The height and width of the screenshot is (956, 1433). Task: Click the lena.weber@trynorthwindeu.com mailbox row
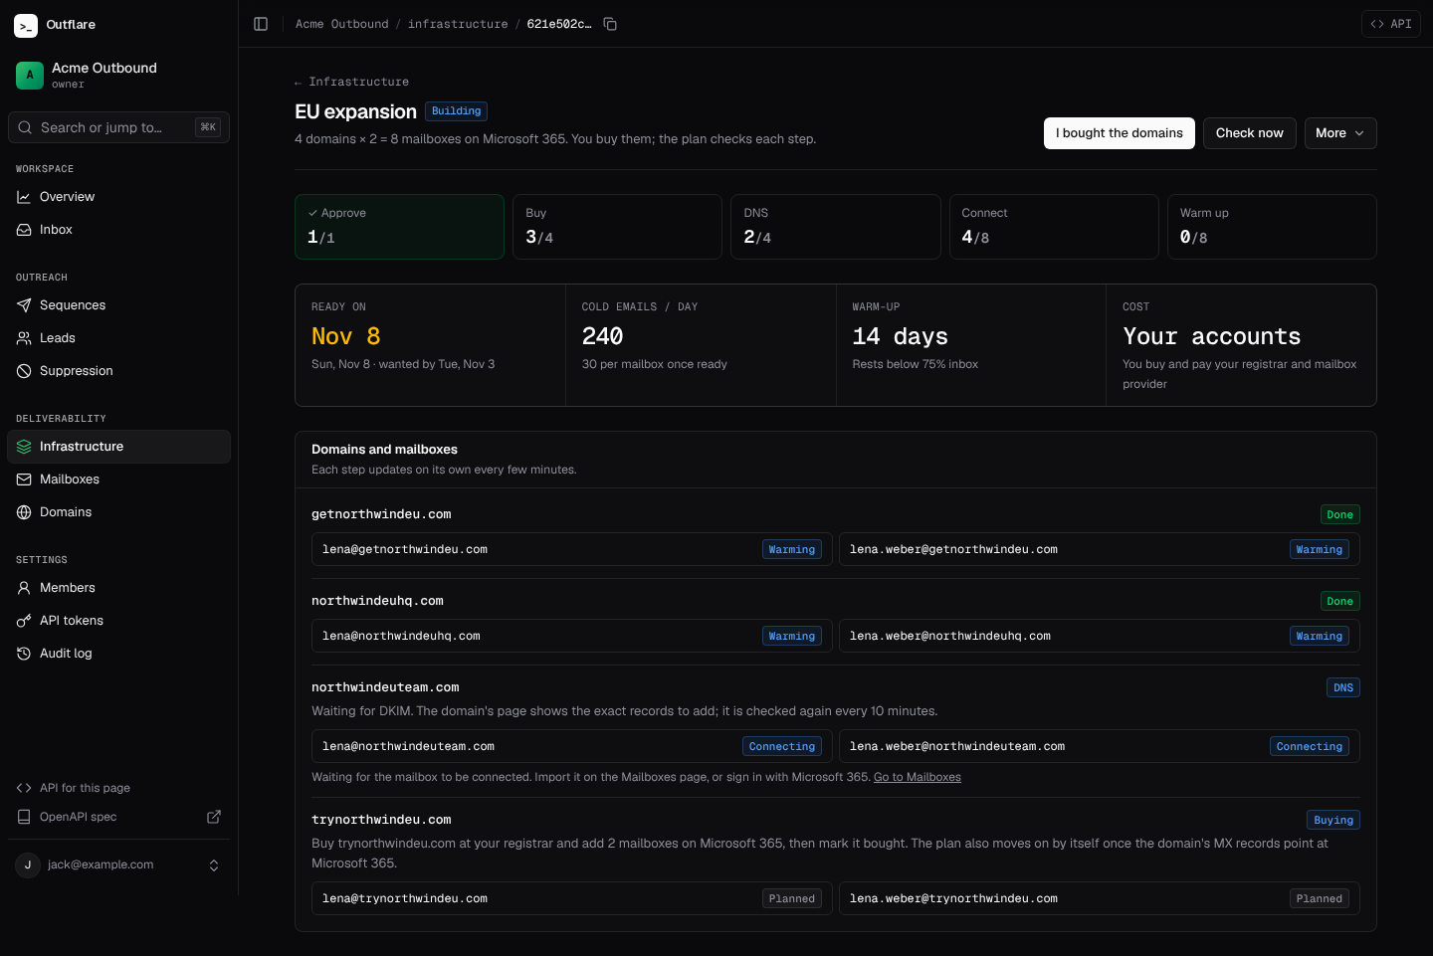(1100, 898)
